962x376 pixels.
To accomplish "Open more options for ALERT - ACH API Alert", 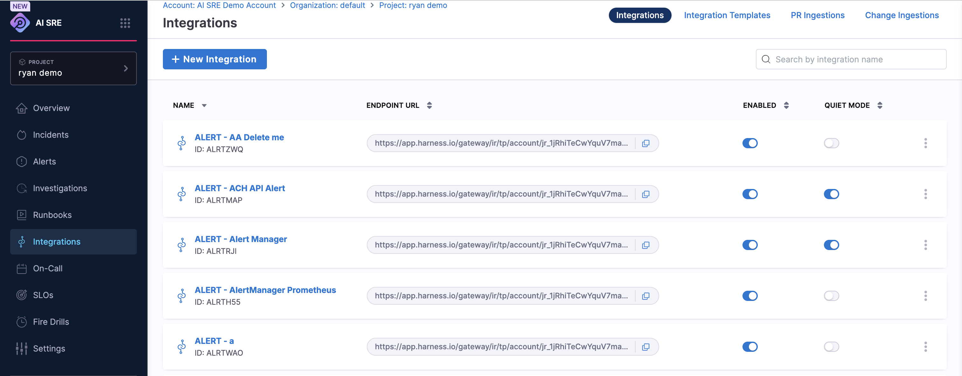I will tap(925, 194).
